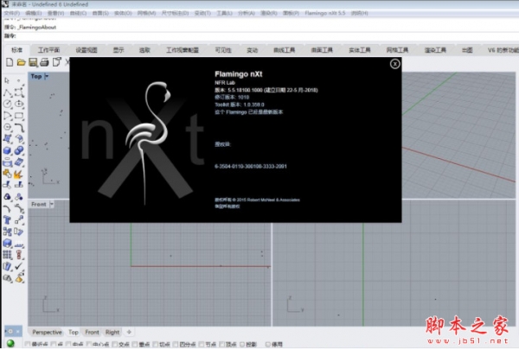Image resolution: width=519 pixels, height=349 pixels.
Task: Select the Split tool
Action: [19, 185]
